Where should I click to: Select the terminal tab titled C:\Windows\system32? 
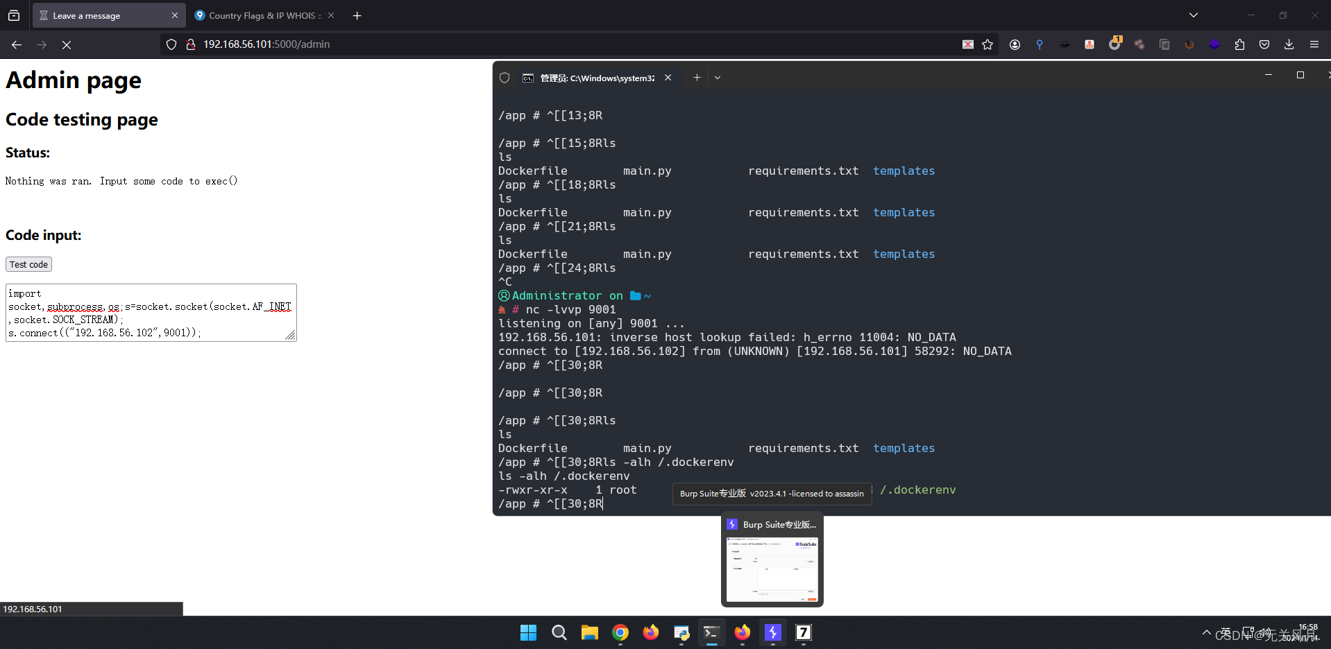pos(597,78)
